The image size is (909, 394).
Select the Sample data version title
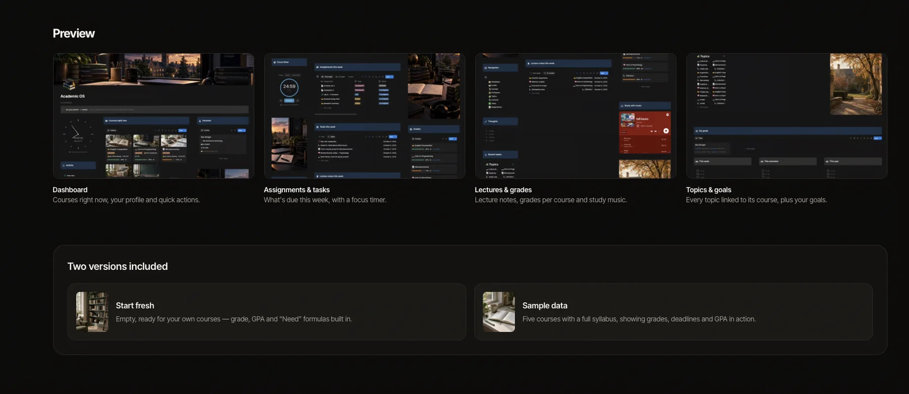click(545, 306)
